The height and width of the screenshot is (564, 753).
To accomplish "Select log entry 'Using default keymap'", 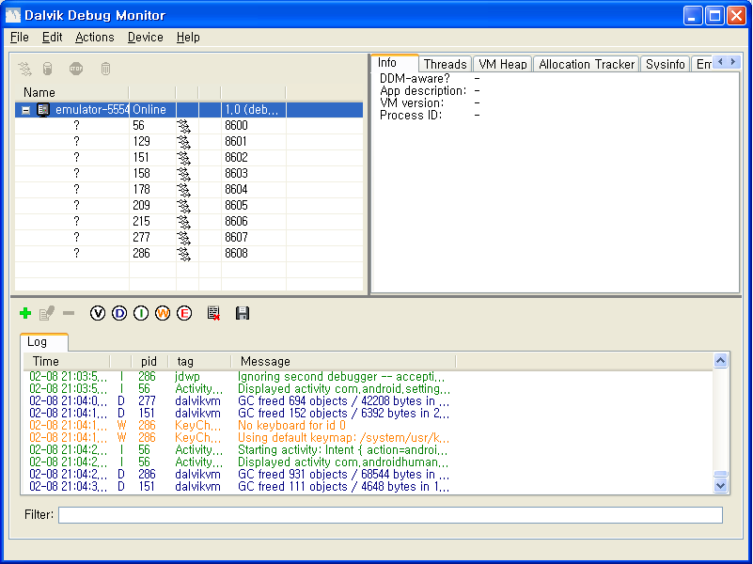I will coord(368,438).
